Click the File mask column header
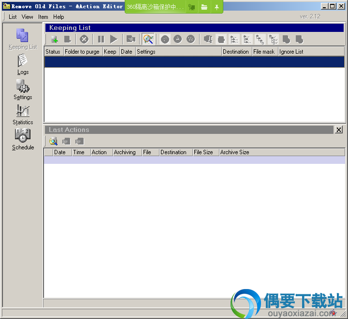This screenshot has height=319, width=348. [x=265, y=52]
